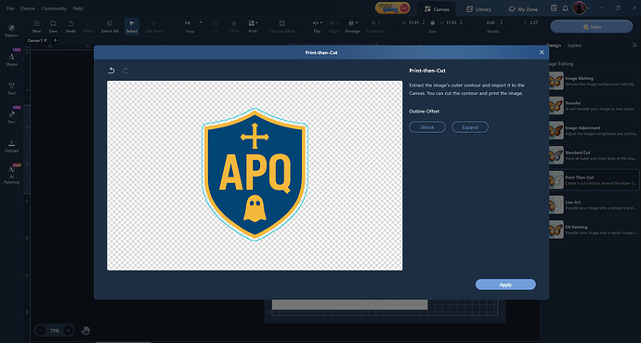The height and width of the screenshot is (343, 641).
Task: Open the File menu
Action: 10,8
